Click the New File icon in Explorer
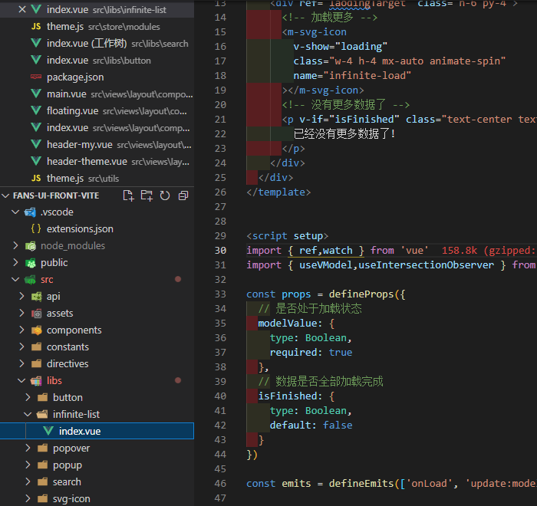 click(x=129, y=195)
